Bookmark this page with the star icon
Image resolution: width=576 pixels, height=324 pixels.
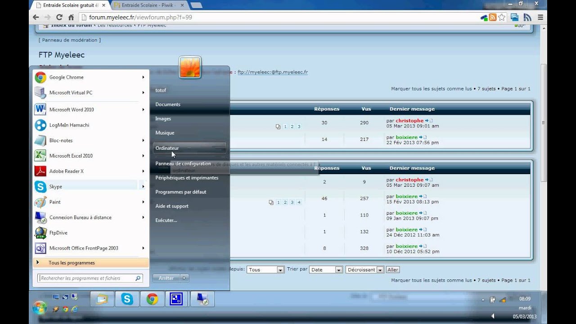pyautogui.click(x=502, y=17)
